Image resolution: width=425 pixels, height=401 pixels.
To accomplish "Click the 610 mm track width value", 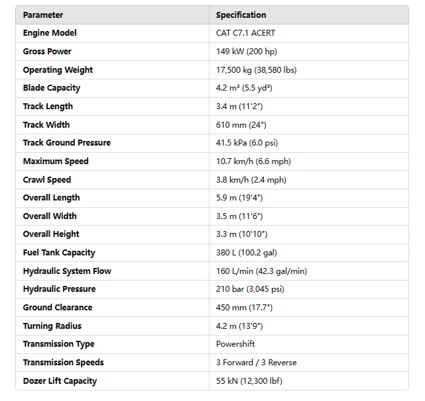I will [x=241, y=124].
